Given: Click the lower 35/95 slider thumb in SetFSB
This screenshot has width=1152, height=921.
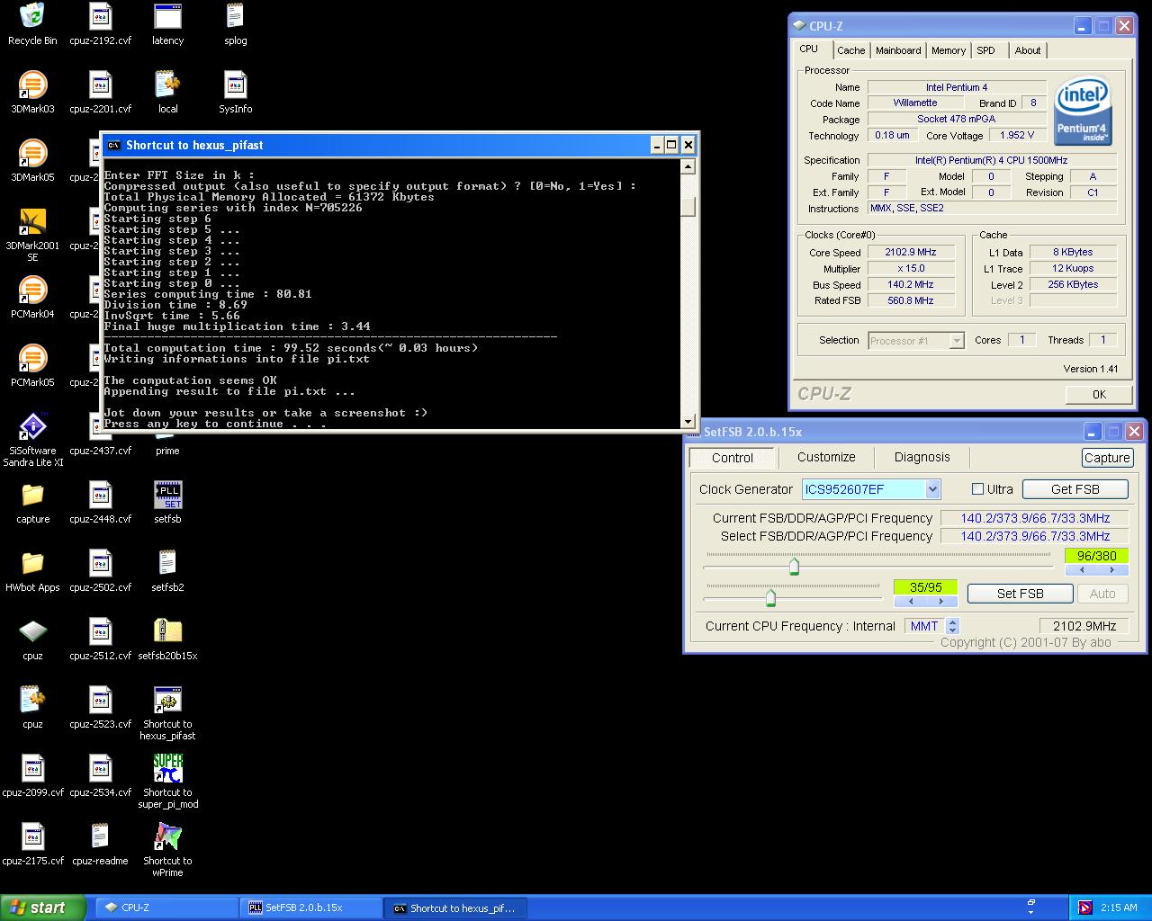Looking at the screenshot, I should click(x=770, y=597).
